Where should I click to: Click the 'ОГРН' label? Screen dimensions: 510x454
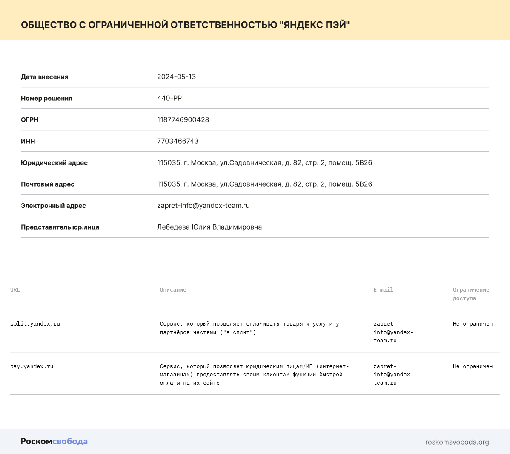(x=30, y=120)
